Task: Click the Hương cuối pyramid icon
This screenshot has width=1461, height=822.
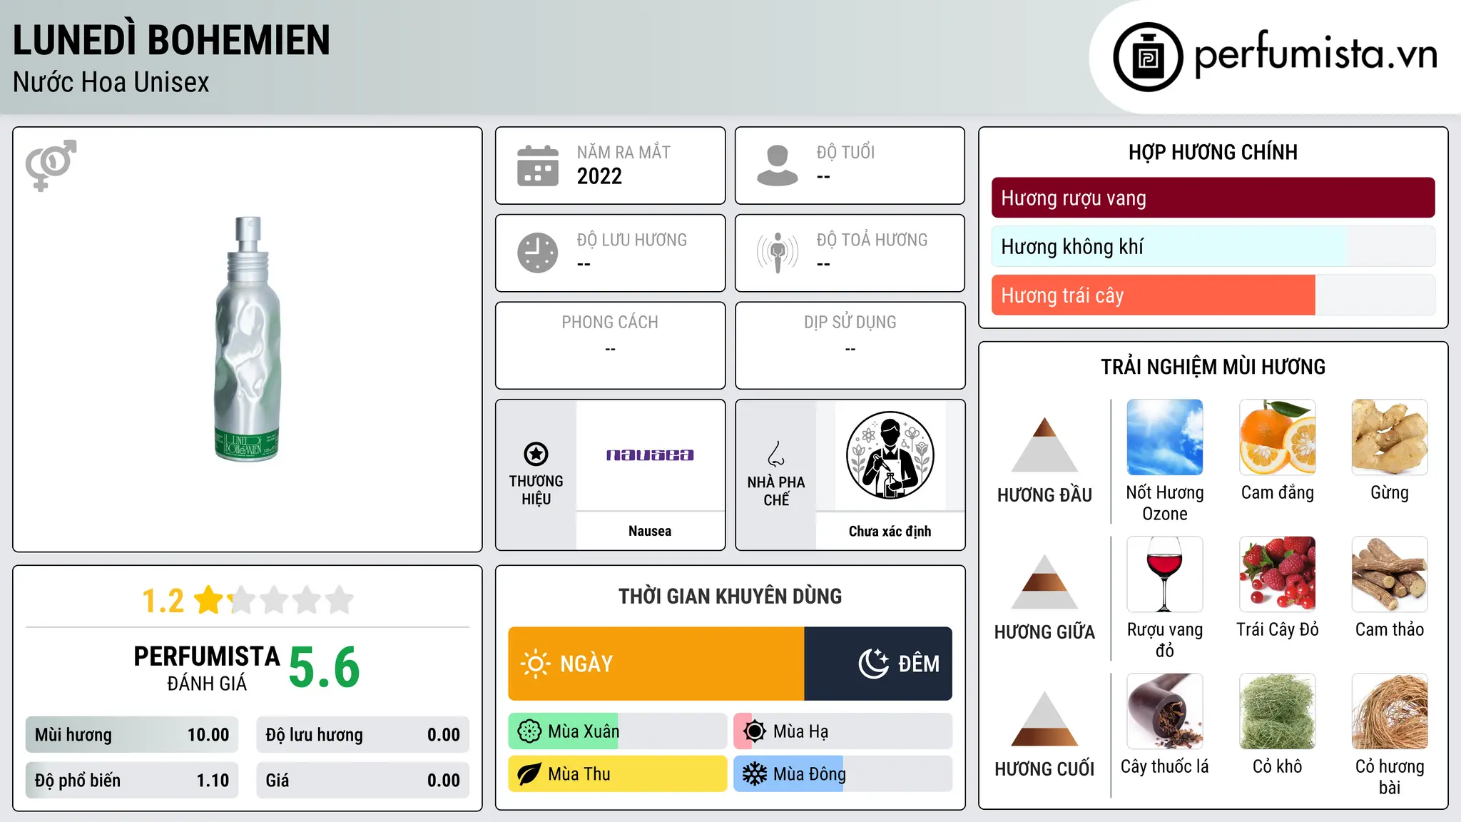Action: [1044, 718]
